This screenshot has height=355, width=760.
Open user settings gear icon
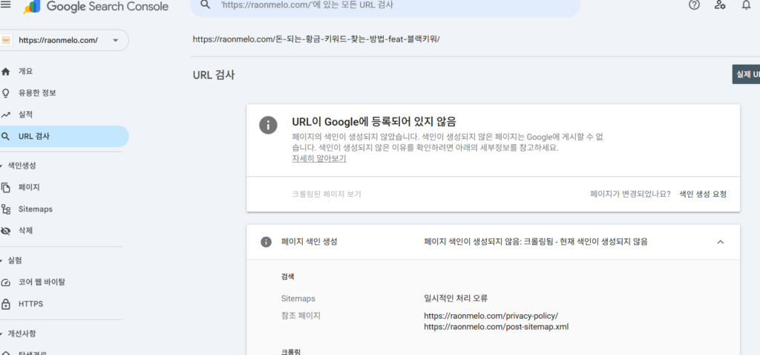coord(720,5)
